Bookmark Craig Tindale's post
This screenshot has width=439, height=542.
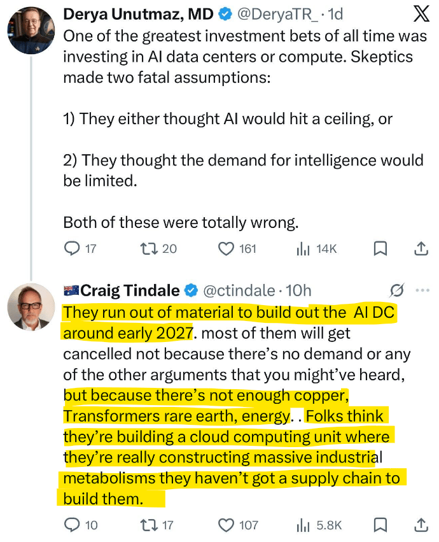[x=380, y=525]
